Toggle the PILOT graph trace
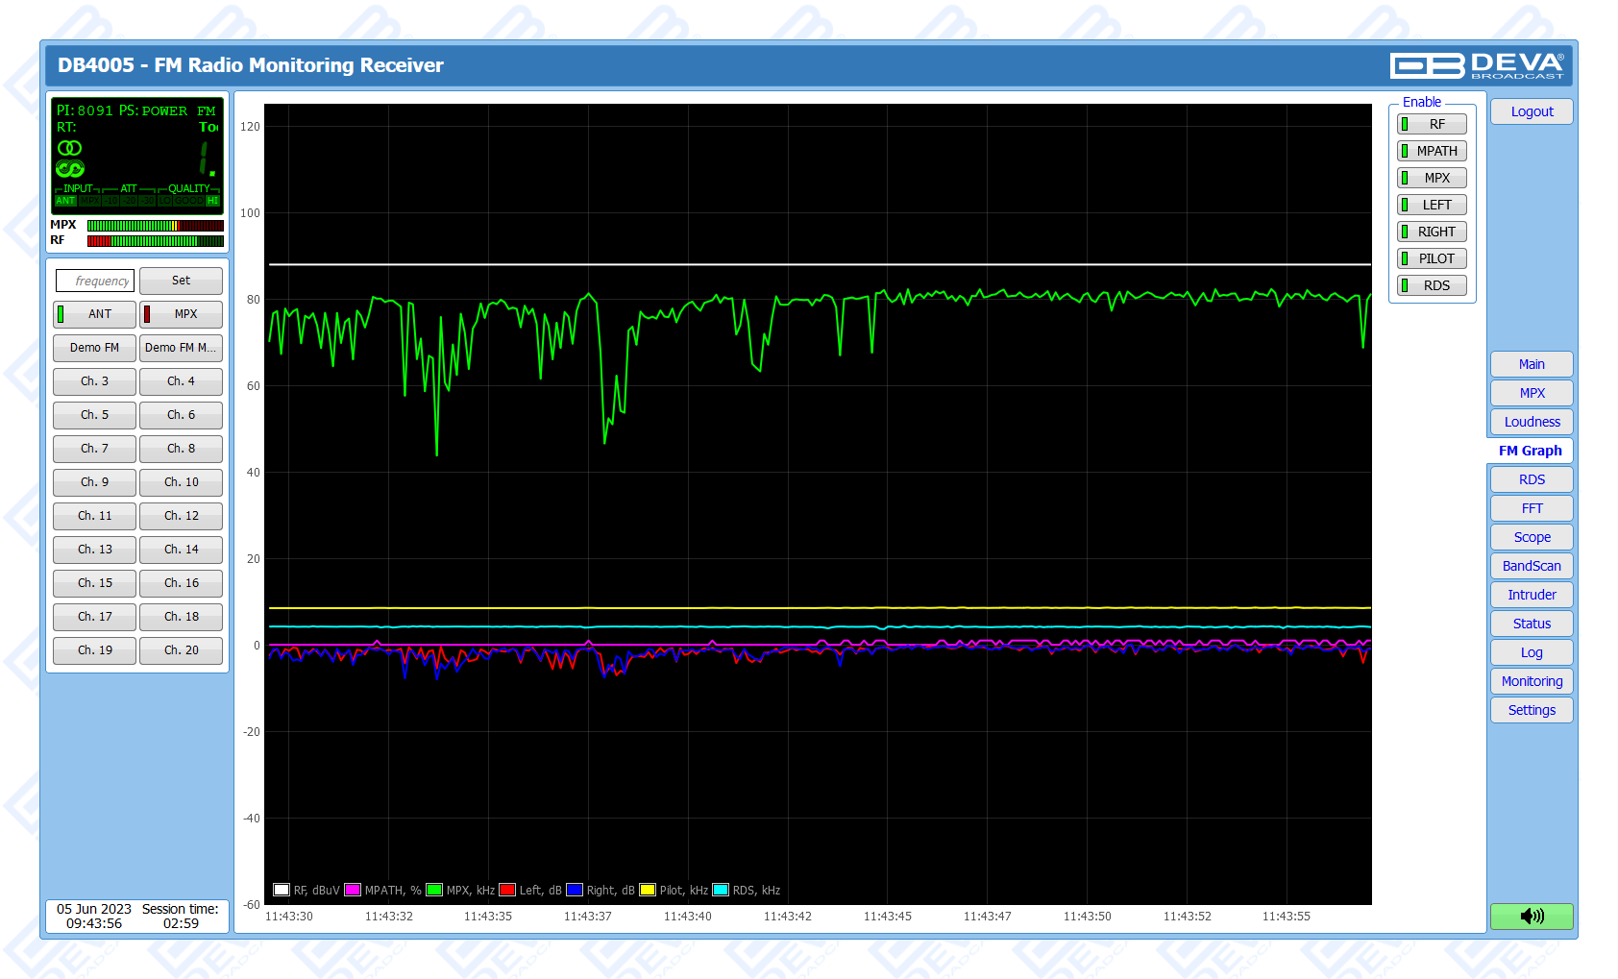The image size is (1618, 979). pos(1432,258)
